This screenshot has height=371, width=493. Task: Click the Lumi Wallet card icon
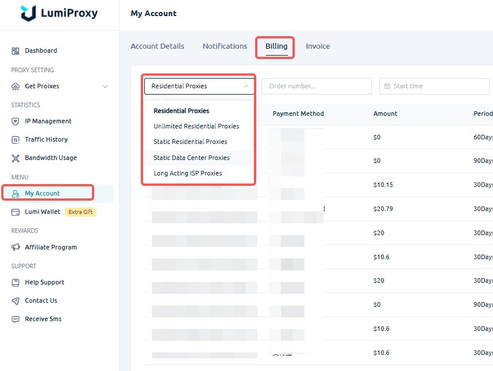(16, 212)
